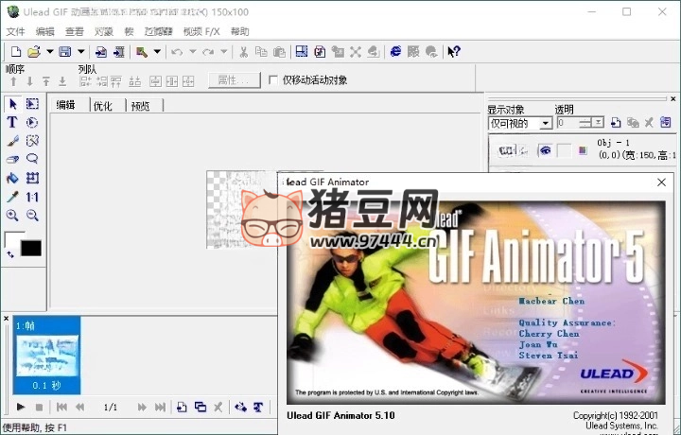The height and width of the screenshot is (435, 681).
Task: Select the zoom in magnifier tool
Action: coord(12,216)
